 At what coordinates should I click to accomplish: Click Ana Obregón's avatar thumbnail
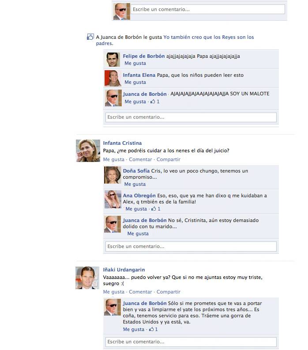tap(113, 199)
